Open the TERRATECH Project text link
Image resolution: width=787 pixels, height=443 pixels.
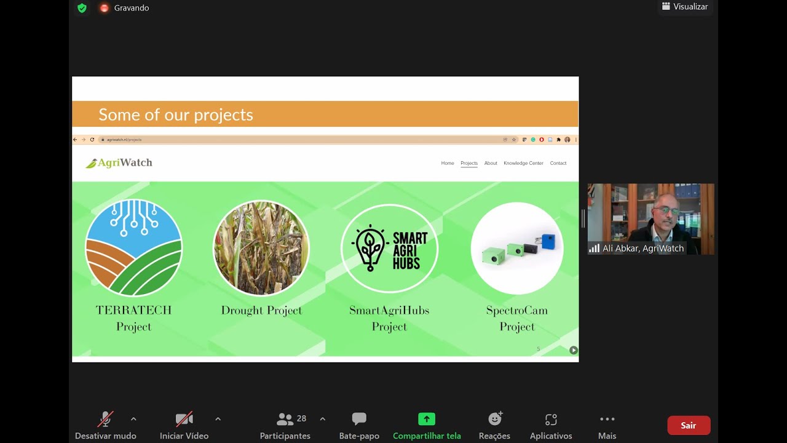tap(133, 318)
